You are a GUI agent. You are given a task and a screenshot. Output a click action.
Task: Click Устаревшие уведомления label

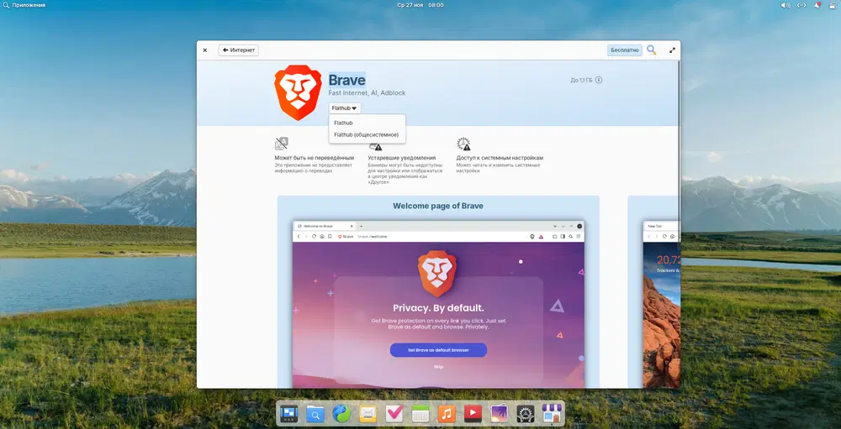(x=402, y=158)
